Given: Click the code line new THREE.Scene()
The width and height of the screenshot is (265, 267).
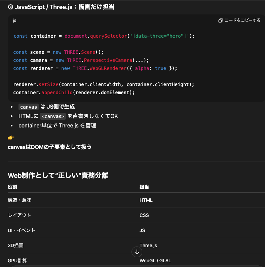Looking at the screenshot, I should pos(58,52).
